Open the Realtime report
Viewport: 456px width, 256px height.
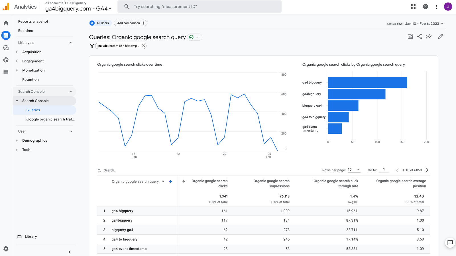point(26,30)
